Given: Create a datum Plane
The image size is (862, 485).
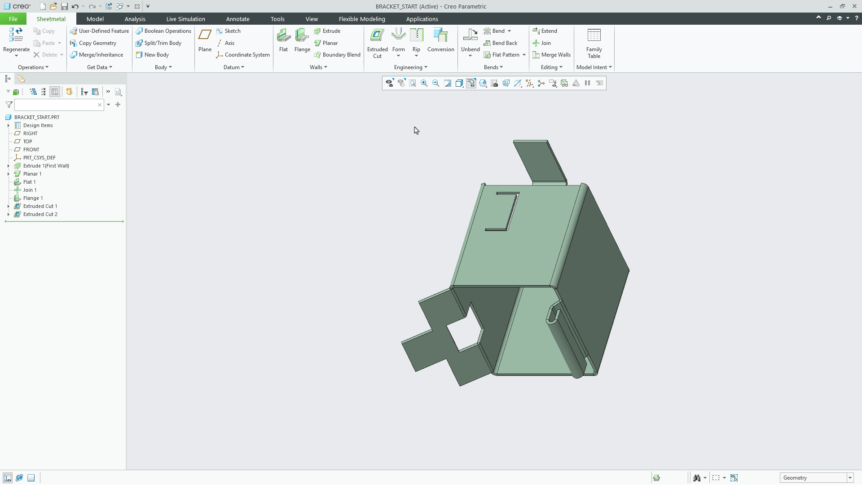Looking at the screenshot, I should click(205, 40).
